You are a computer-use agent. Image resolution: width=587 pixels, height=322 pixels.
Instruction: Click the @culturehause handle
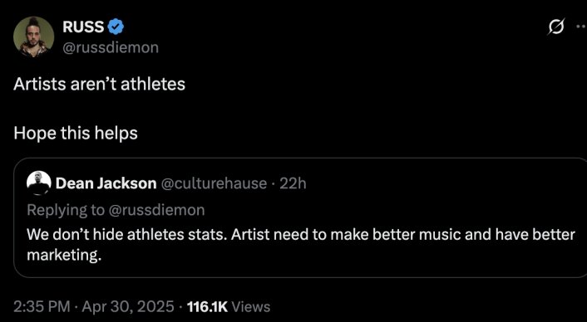(x=215, y=183)
